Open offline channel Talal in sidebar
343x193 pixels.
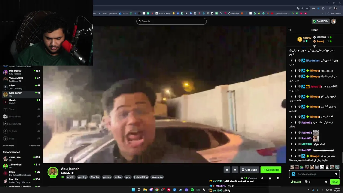pos(21,109)
